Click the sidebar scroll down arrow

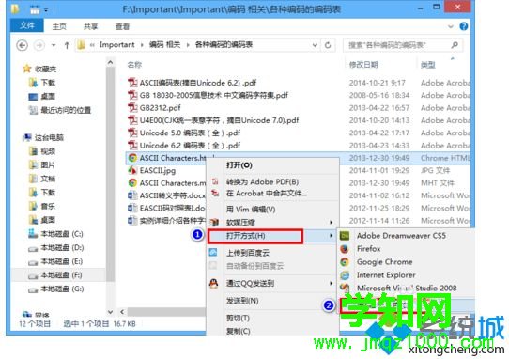pyautogui.click(x=111, y=312)
